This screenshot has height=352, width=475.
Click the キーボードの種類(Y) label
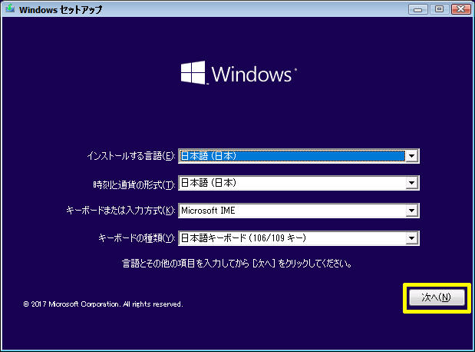137,238
